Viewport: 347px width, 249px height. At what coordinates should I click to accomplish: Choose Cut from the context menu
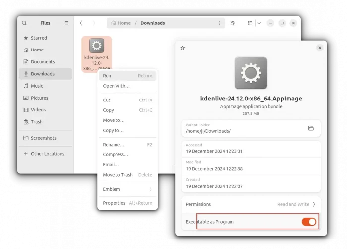[x=127, y=100]
